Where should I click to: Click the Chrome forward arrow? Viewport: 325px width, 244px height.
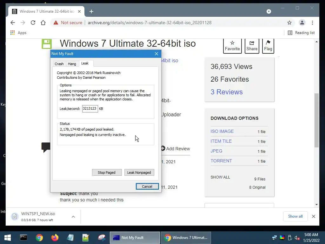pyautogui.click(x=23, y=23)
